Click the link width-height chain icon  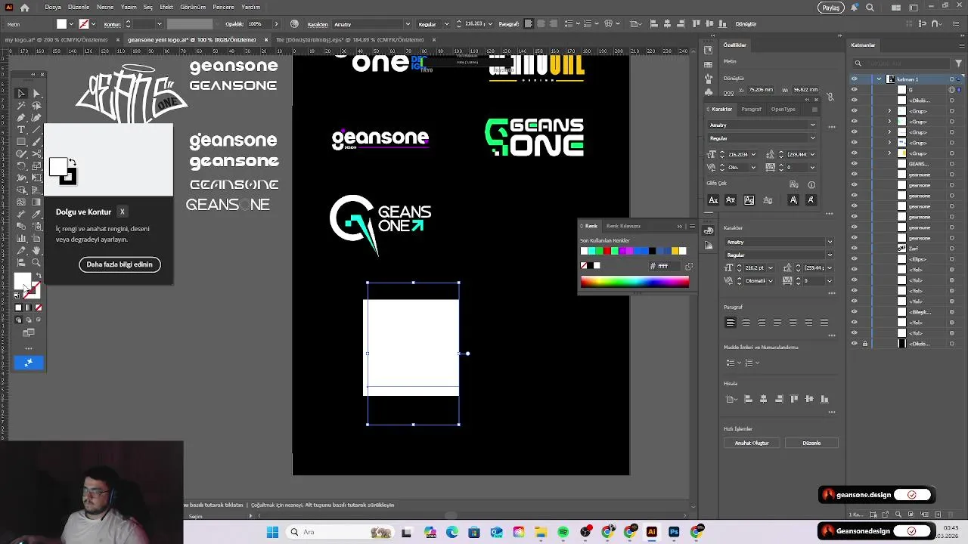(x=830, y=97)
